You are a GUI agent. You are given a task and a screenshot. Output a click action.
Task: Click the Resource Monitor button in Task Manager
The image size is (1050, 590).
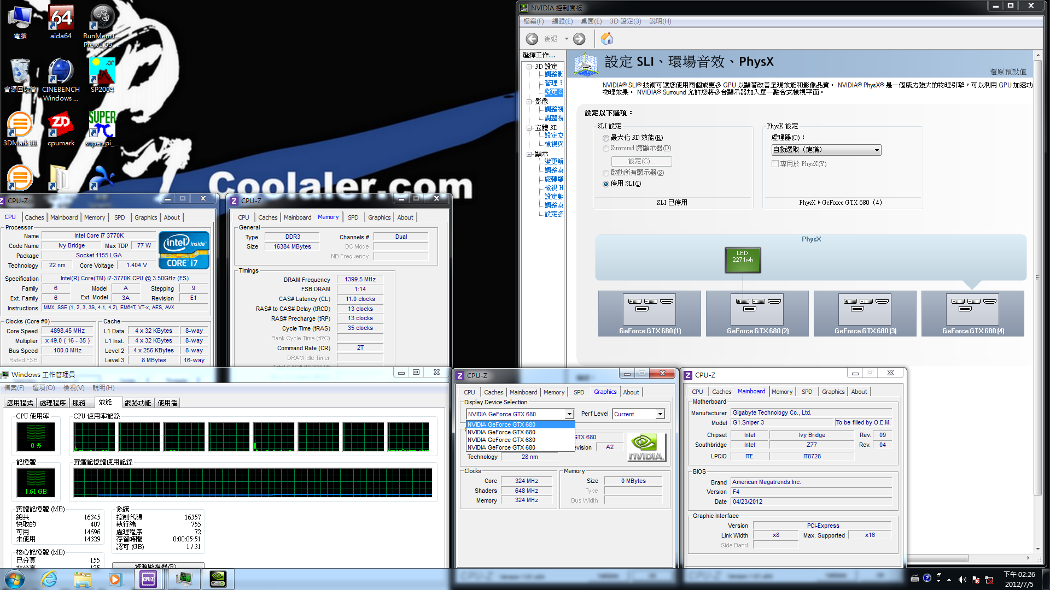pyautogui.click(x=158, y=565)
